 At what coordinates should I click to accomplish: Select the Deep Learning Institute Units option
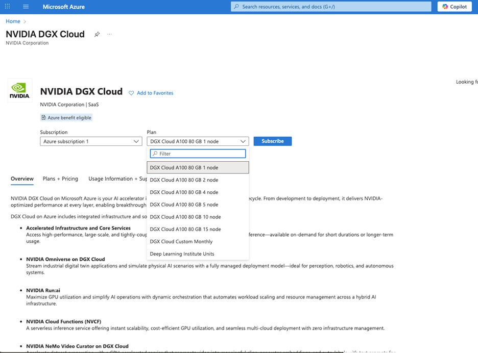(x=181, y=254)
